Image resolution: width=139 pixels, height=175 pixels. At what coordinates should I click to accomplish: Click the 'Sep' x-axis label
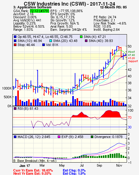[x=99, y=165]
